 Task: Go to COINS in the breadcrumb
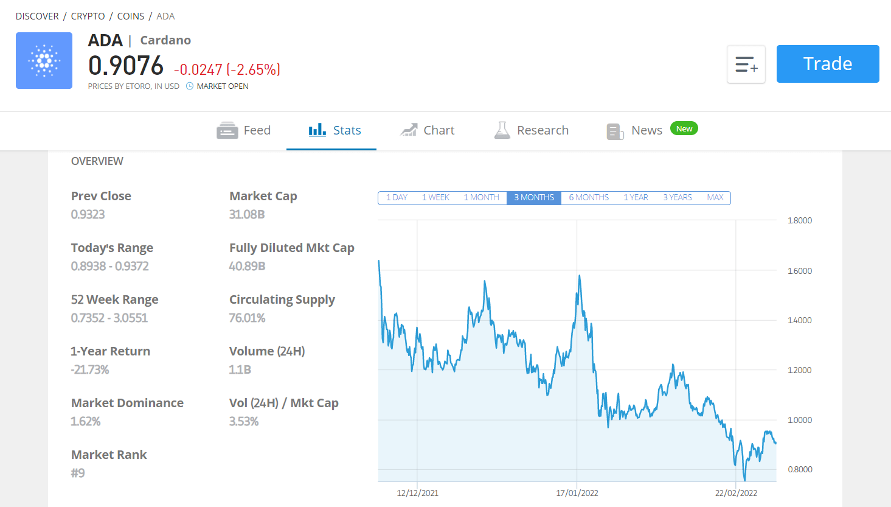(131, 16)
